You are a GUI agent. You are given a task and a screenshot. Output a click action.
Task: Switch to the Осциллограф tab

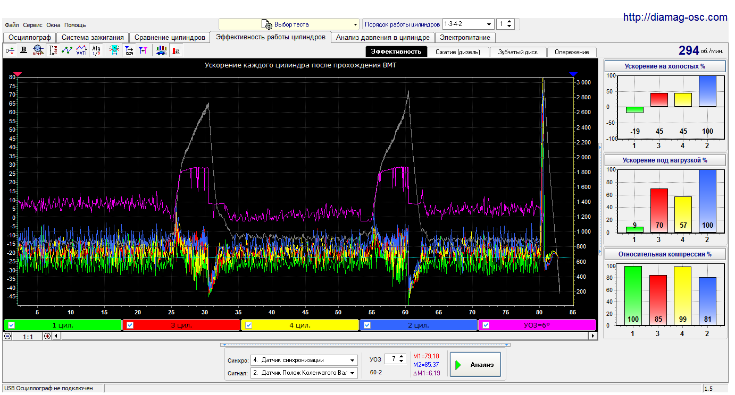point(29,38)
